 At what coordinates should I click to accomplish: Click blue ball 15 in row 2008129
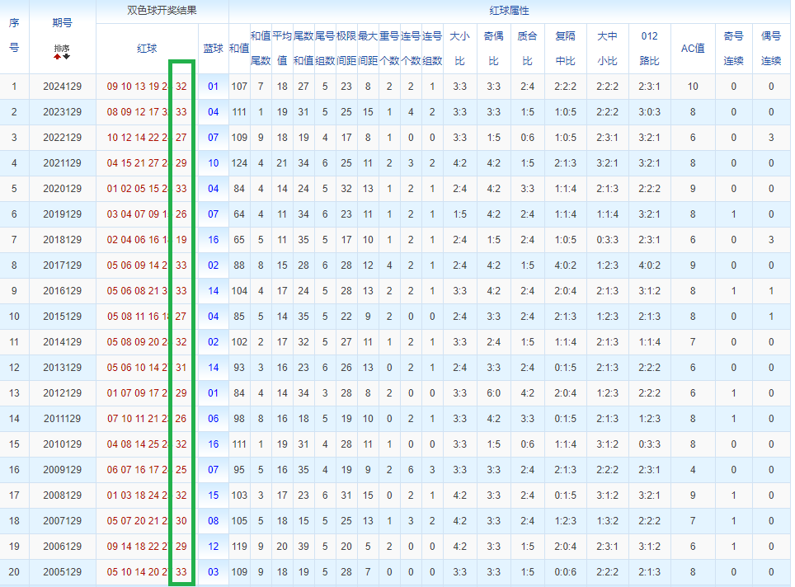pos(213,495)
